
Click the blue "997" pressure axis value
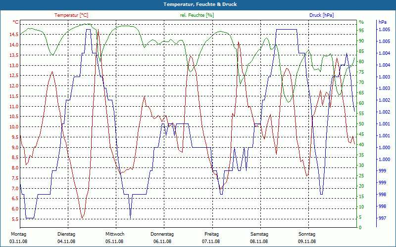click(x=382, y=218)
